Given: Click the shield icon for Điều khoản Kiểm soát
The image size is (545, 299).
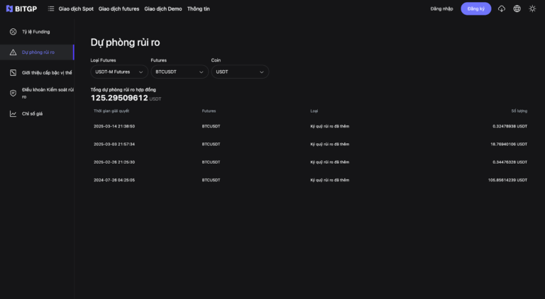Looking at the screenshot, I should pos(13,93).
